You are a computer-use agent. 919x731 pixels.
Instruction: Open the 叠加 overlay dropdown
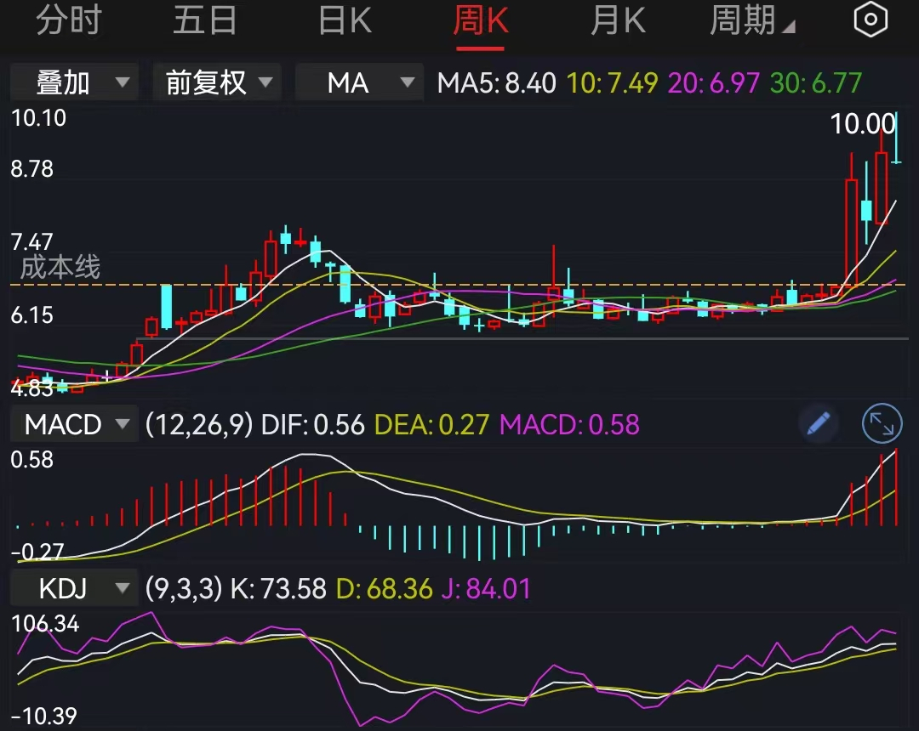tap(73, 82)
